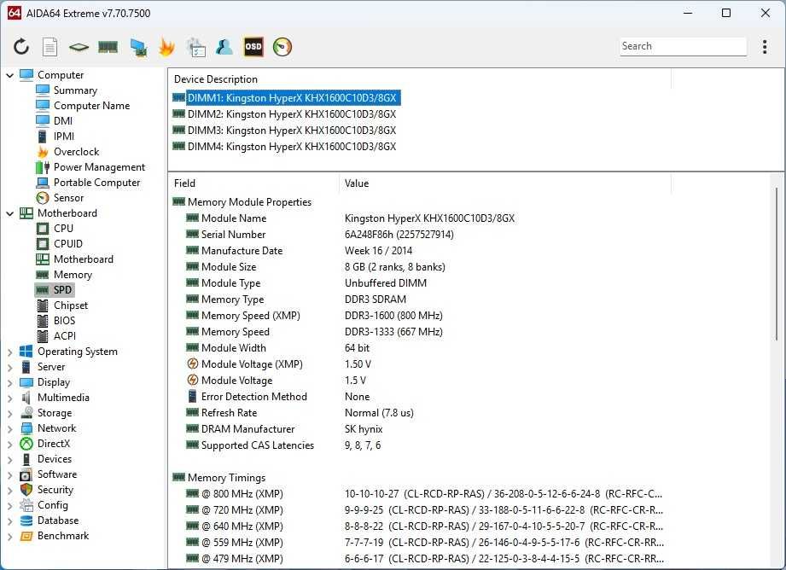786x570 pixels.
Task: Expand the Multimedia node
Action: [x=9, y=398]
